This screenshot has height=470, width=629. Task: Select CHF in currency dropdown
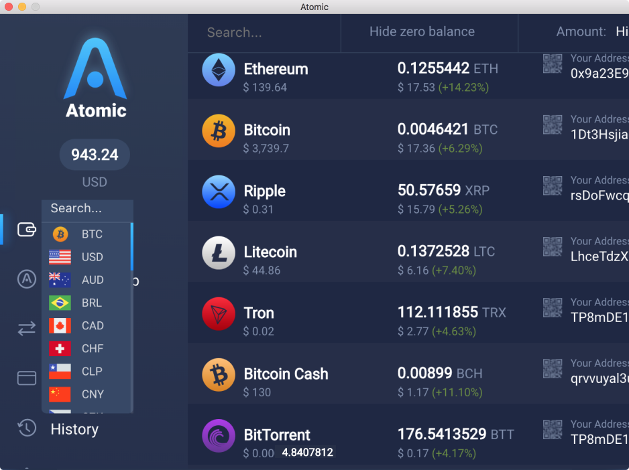[86, 348]
